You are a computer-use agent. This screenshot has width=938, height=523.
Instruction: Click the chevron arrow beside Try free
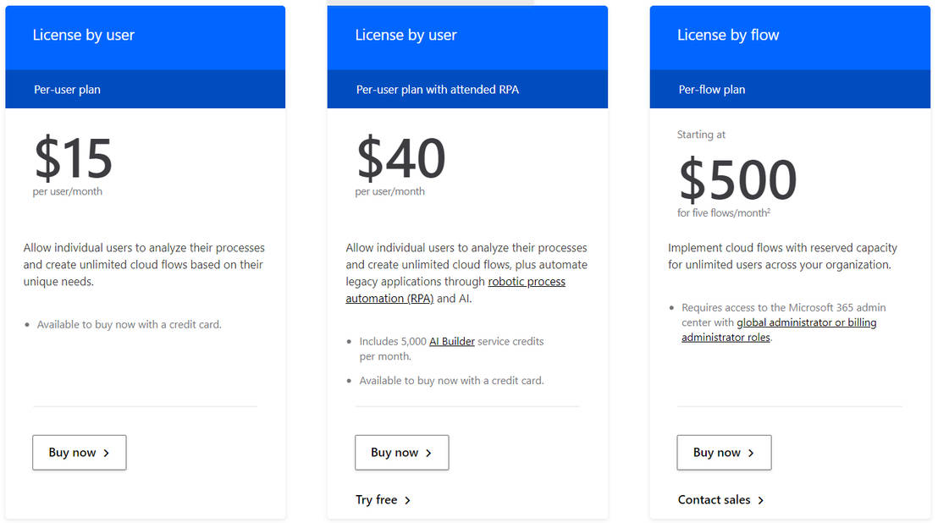tap(407, 500)
